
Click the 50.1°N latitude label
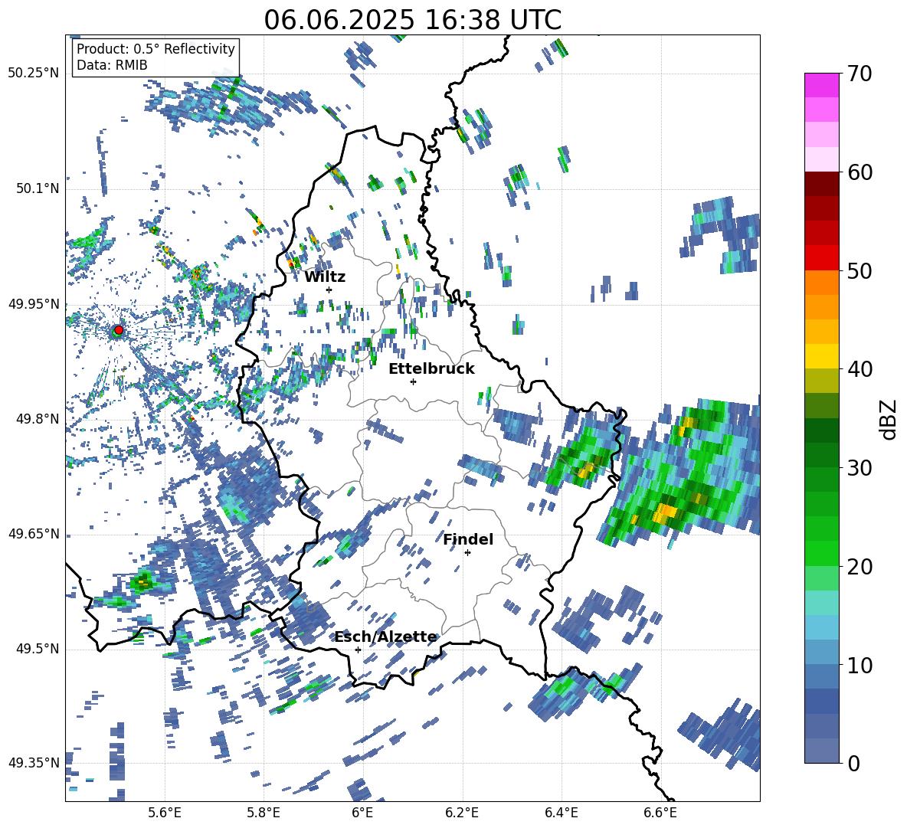pyautogui.click(x=38, y=188)
